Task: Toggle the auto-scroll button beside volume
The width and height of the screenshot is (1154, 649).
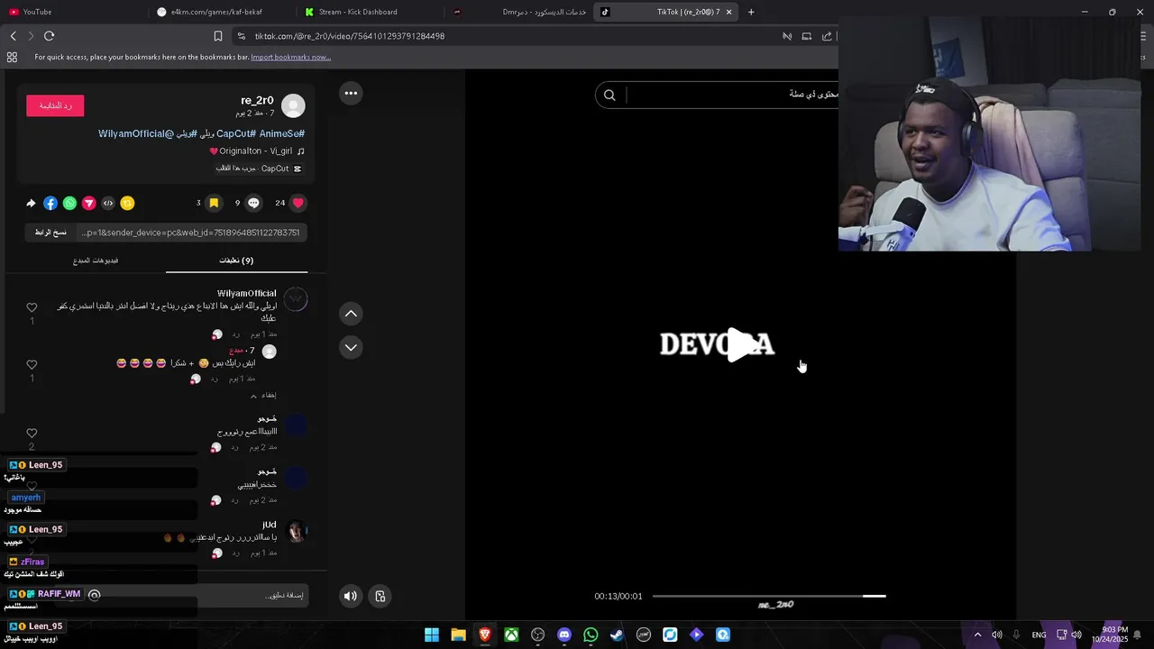Action: 380,596
